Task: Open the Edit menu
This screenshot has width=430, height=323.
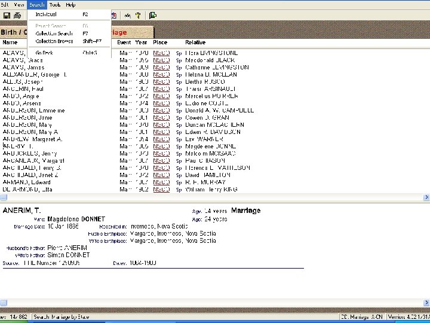Action: pyautogui.click(x=4, y=5)
